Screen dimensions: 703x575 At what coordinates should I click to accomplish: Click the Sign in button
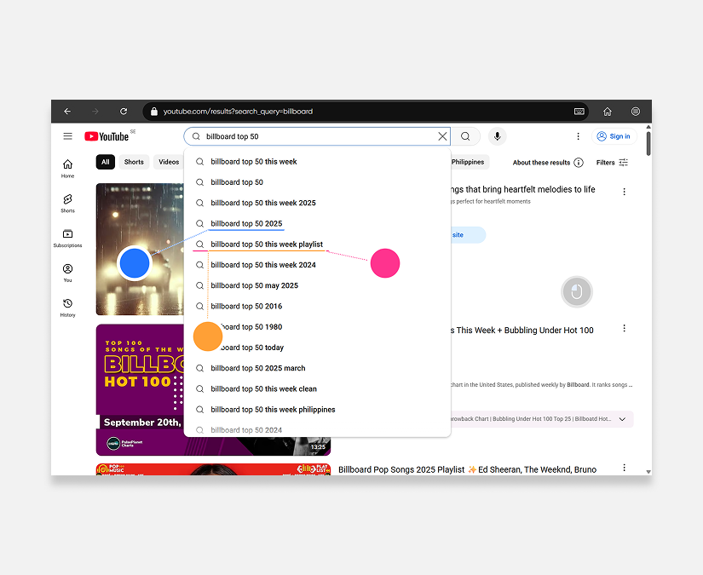coord(615,135)
